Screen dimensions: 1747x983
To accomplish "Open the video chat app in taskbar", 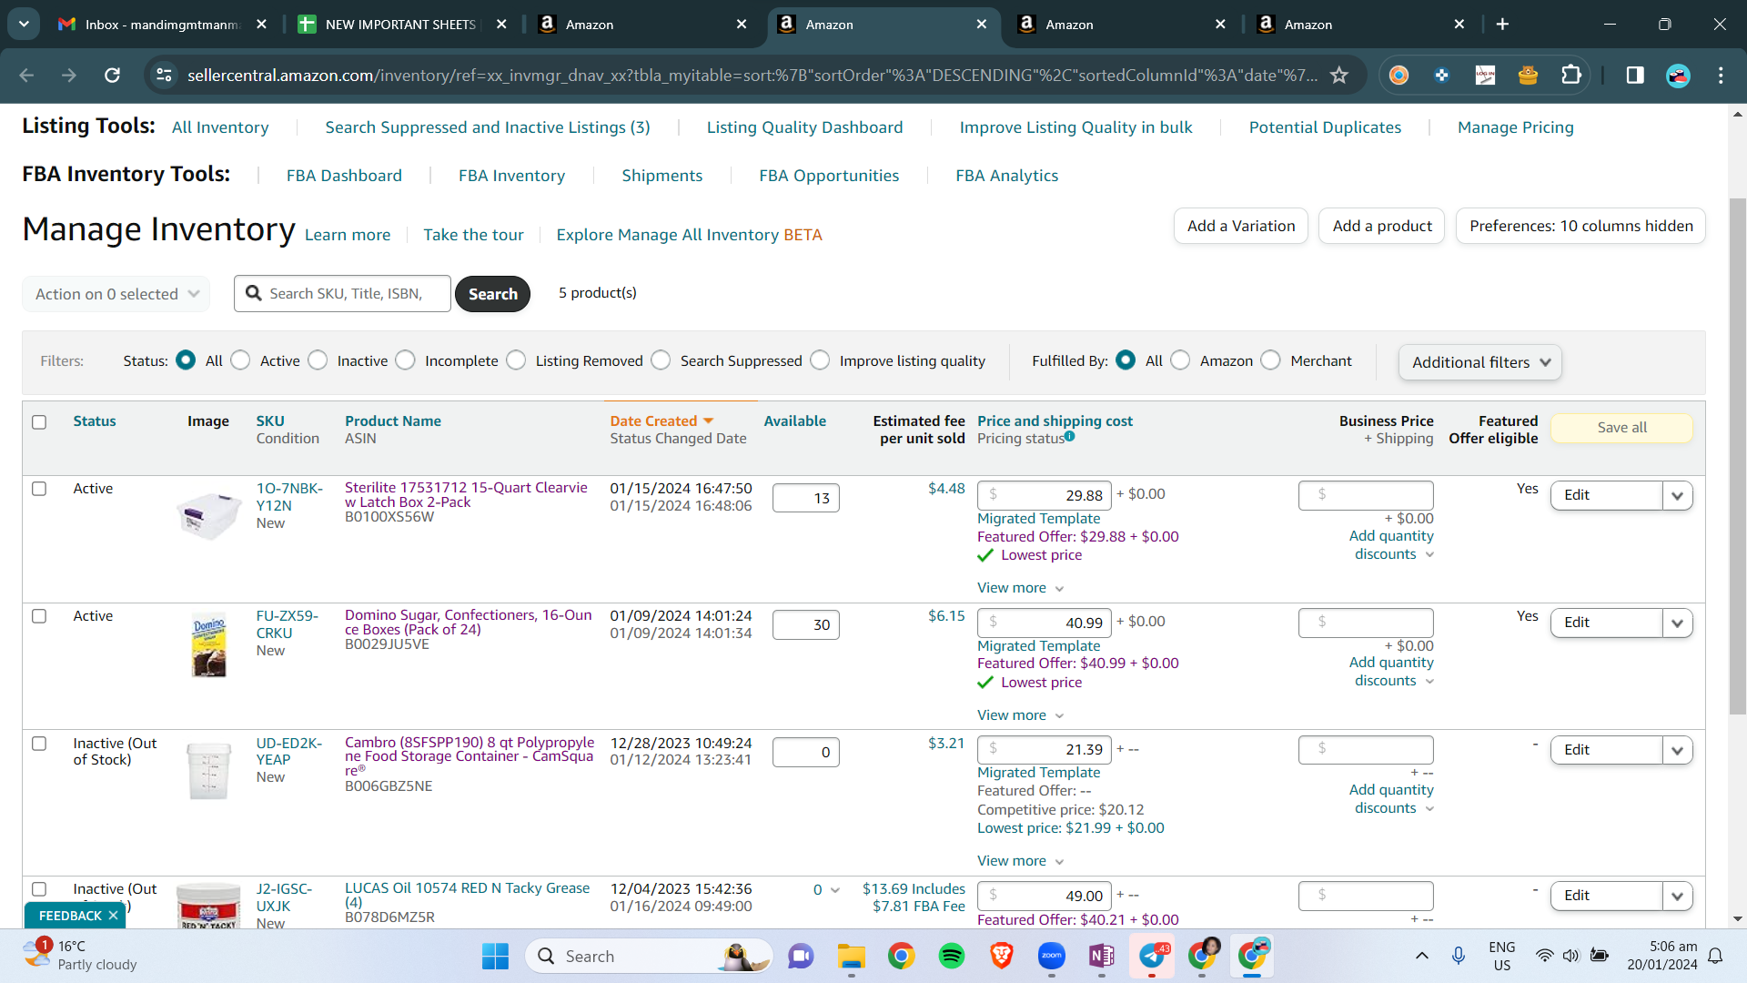I will [801, 957].
